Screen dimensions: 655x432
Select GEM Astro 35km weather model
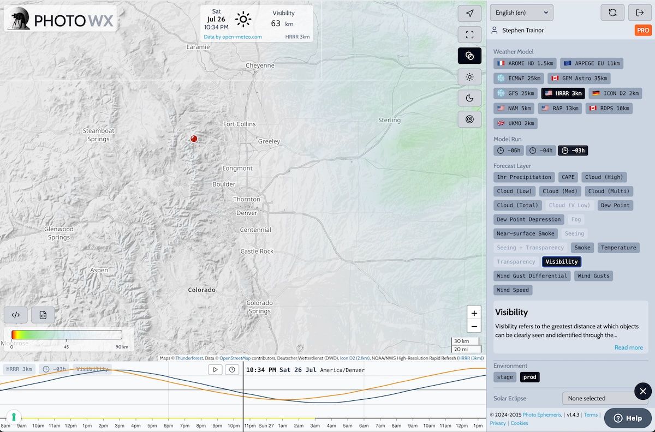point(579,79)
